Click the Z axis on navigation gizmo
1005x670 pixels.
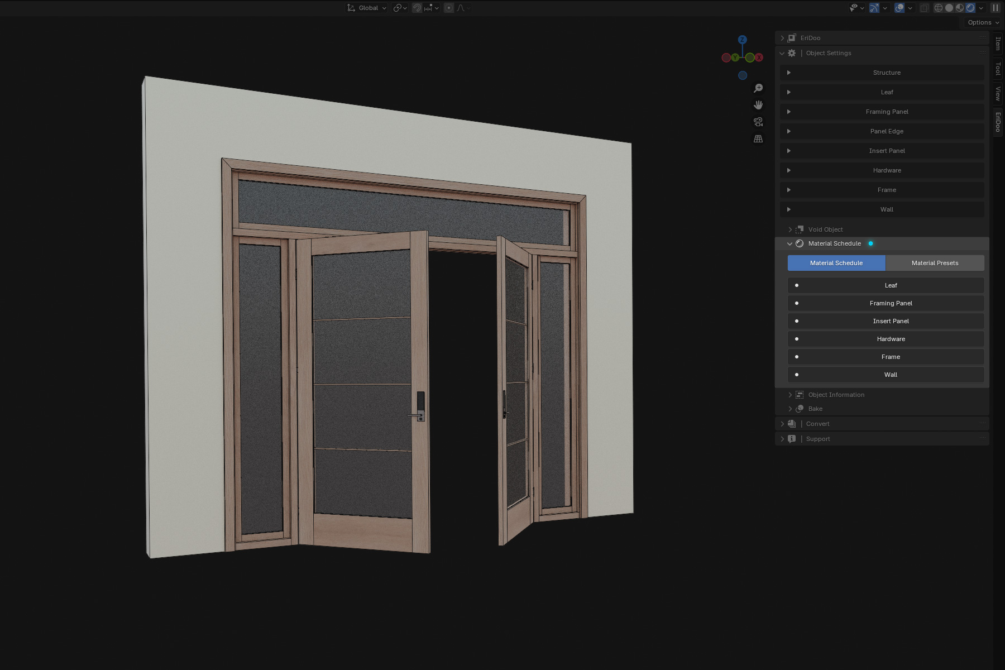tap(742, 40)
